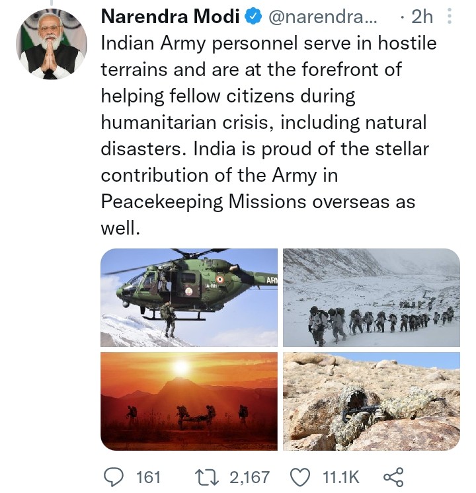Click the 'Peacekeeping Missions overseas' text line
This screenshot has height=493, width=476.
(x=258, y=202)
